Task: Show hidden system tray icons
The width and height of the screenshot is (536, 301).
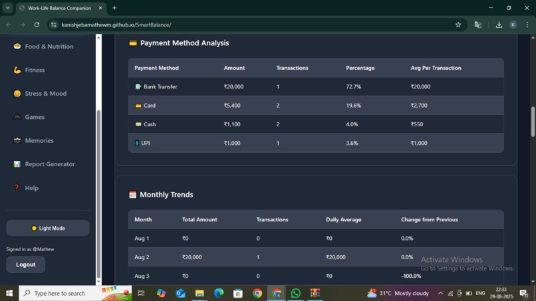Action: tap(440, 293)
